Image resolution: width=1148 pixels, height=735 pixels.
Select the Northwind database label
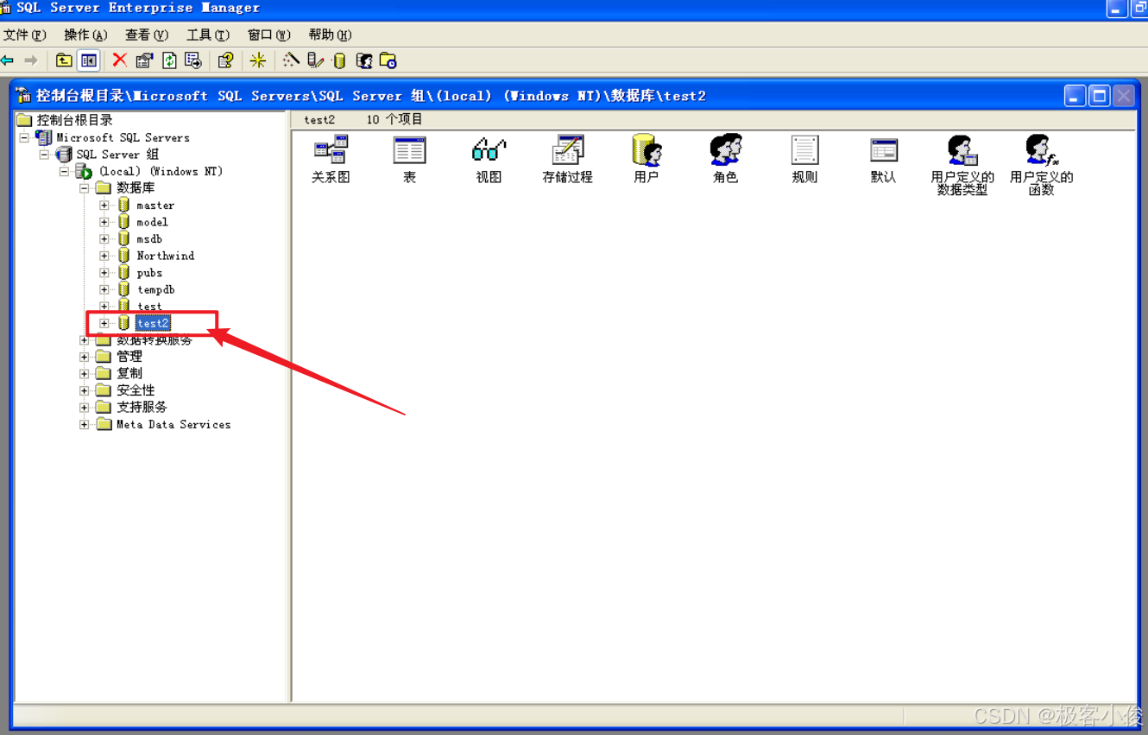click(x=166, y=256)
